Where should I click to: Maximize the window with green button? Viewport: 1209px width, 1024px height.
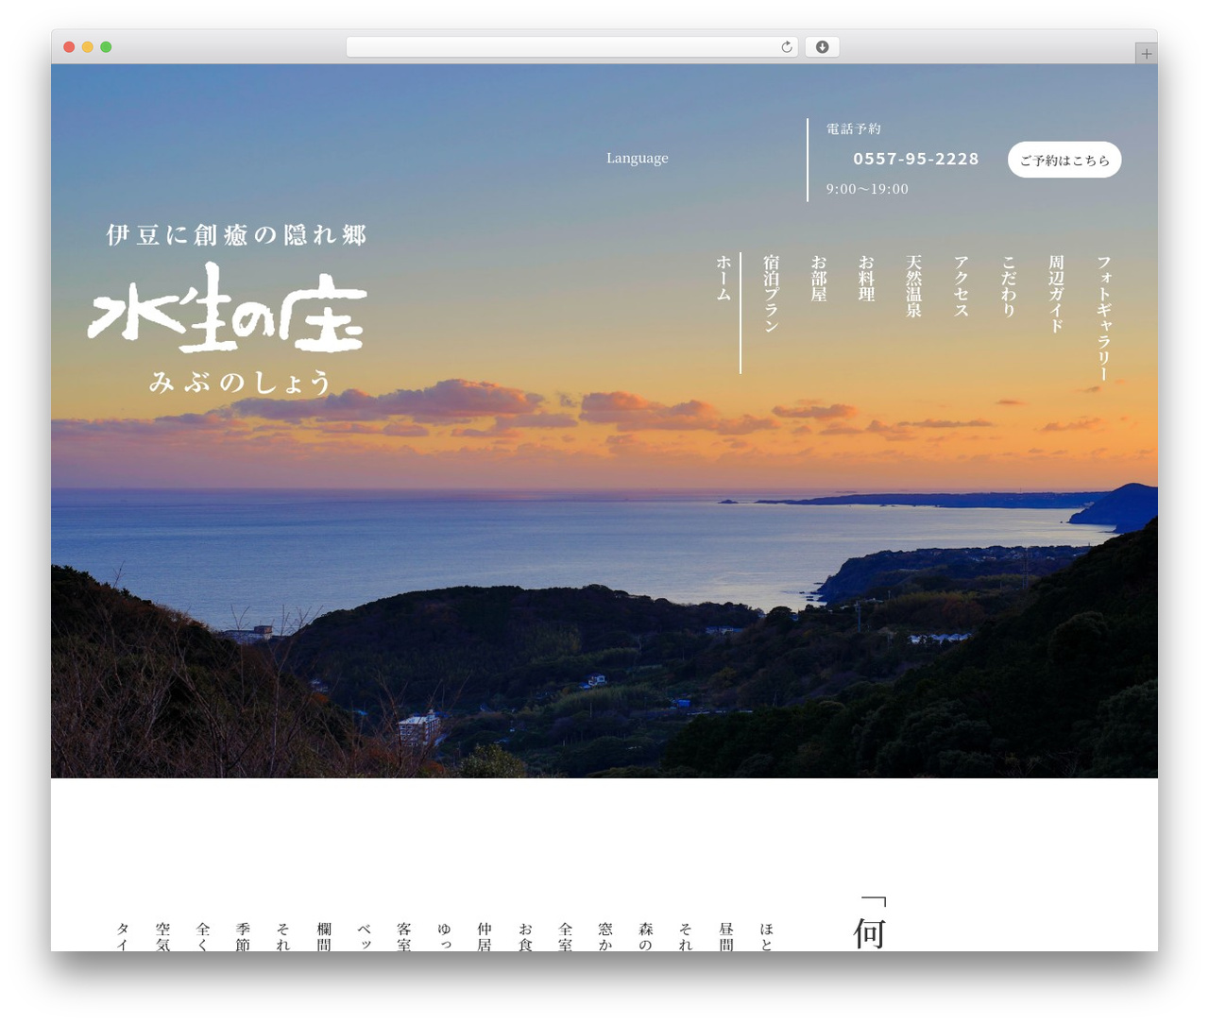[106, 47]
